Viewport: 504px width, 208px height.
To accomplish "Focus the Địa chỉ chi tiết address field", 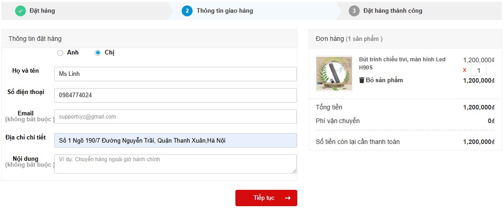I will [175, 140].
